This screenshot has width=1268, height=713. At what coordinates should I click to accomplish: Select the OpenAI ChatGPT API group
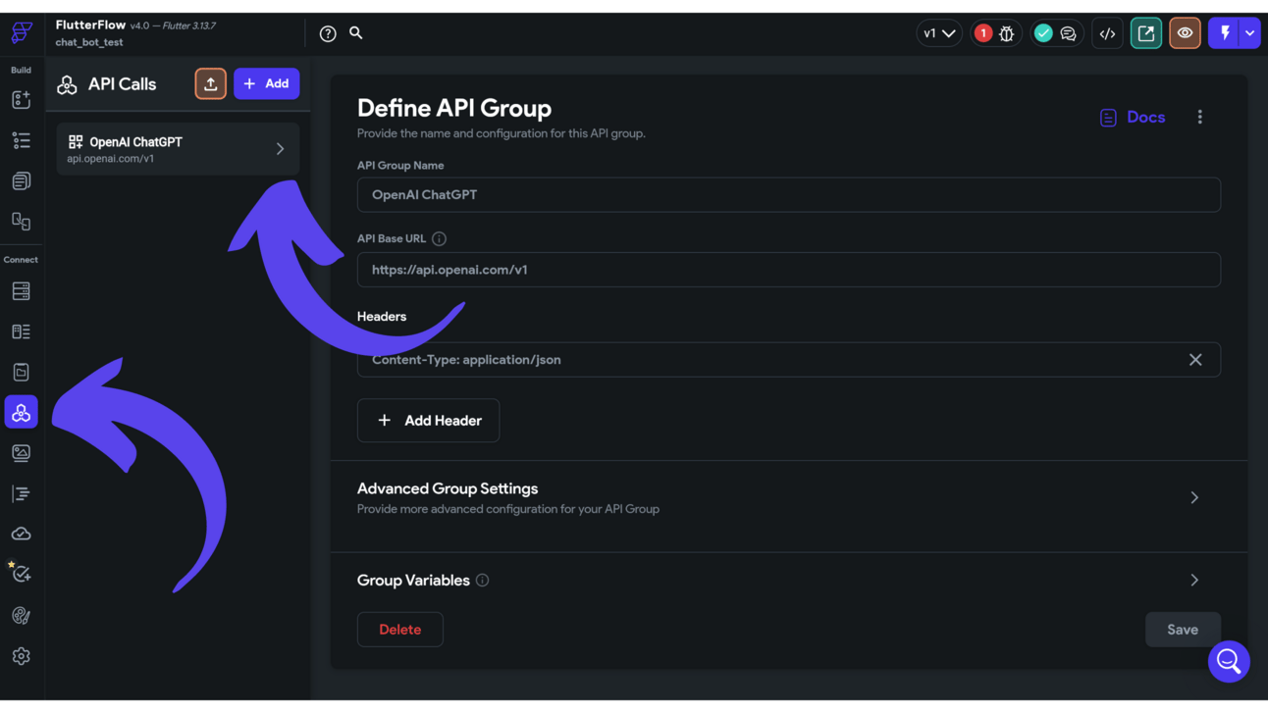point(178,149)
